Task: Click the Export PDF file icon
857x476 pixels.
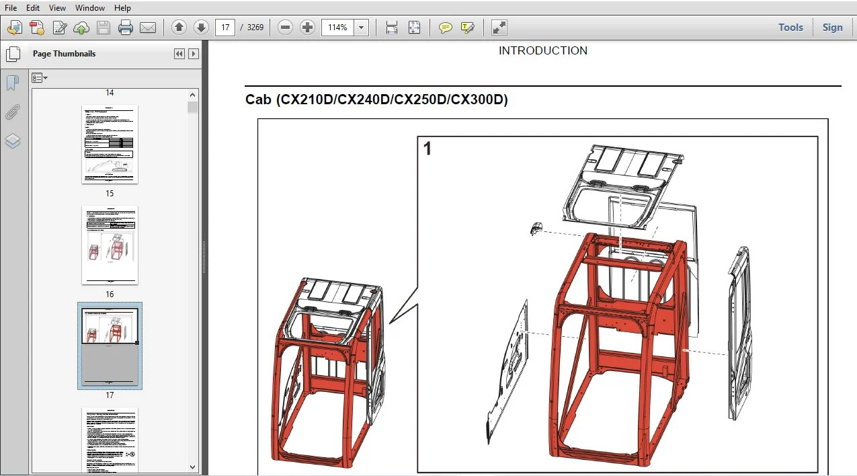Action: [37, 28]
